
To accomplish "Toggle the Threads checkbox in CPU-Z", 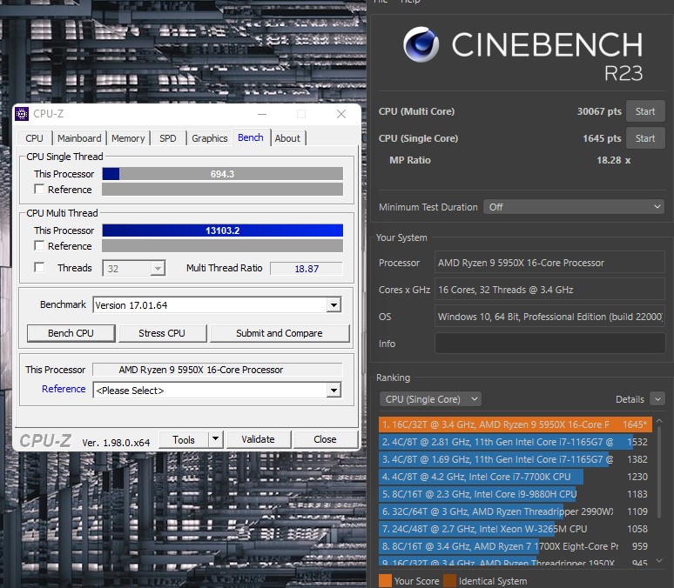I will tap(39, 268).
